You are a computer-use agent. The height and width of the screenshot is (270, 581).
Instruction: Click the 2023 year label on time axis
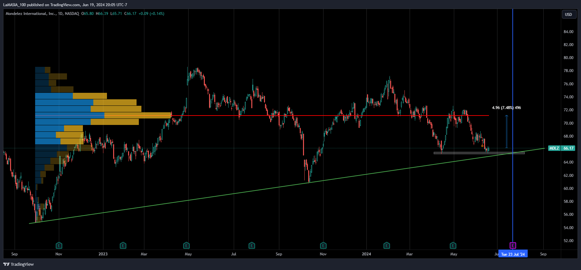coord(103,254)
